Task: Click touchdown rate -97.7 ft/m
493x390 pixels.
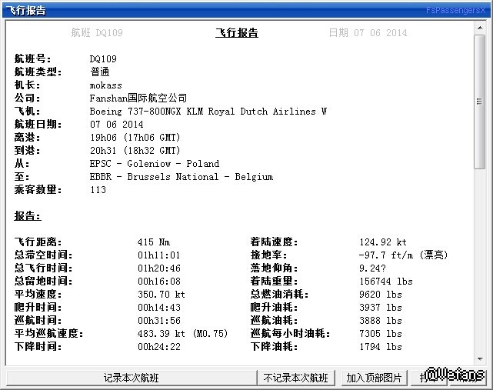Action: (x=386, y=255)
